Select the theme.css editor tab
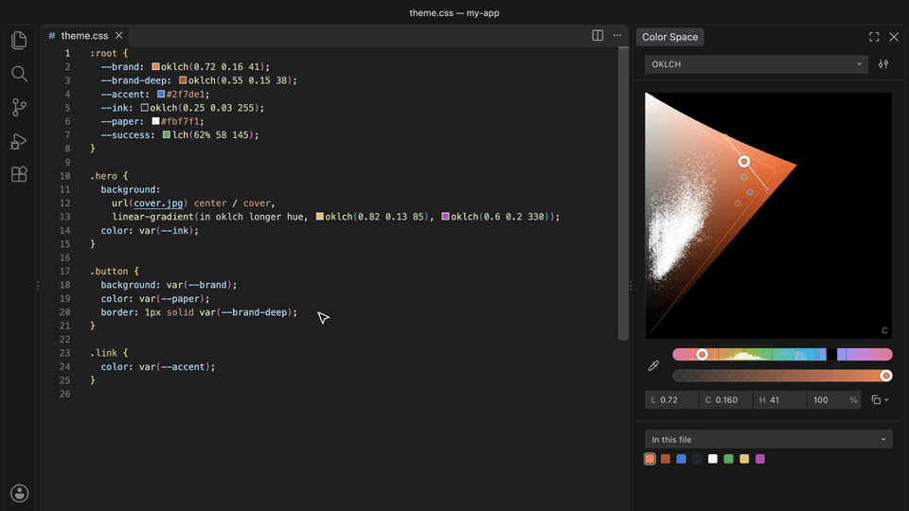 click(84, 35)
